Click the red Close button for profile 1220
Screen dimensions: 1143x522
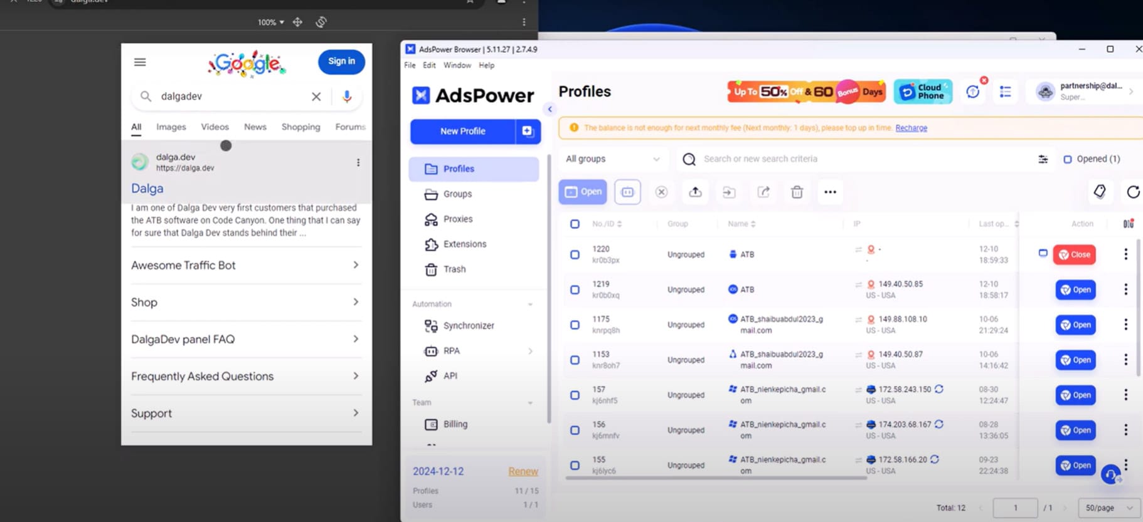[1074, 254]
